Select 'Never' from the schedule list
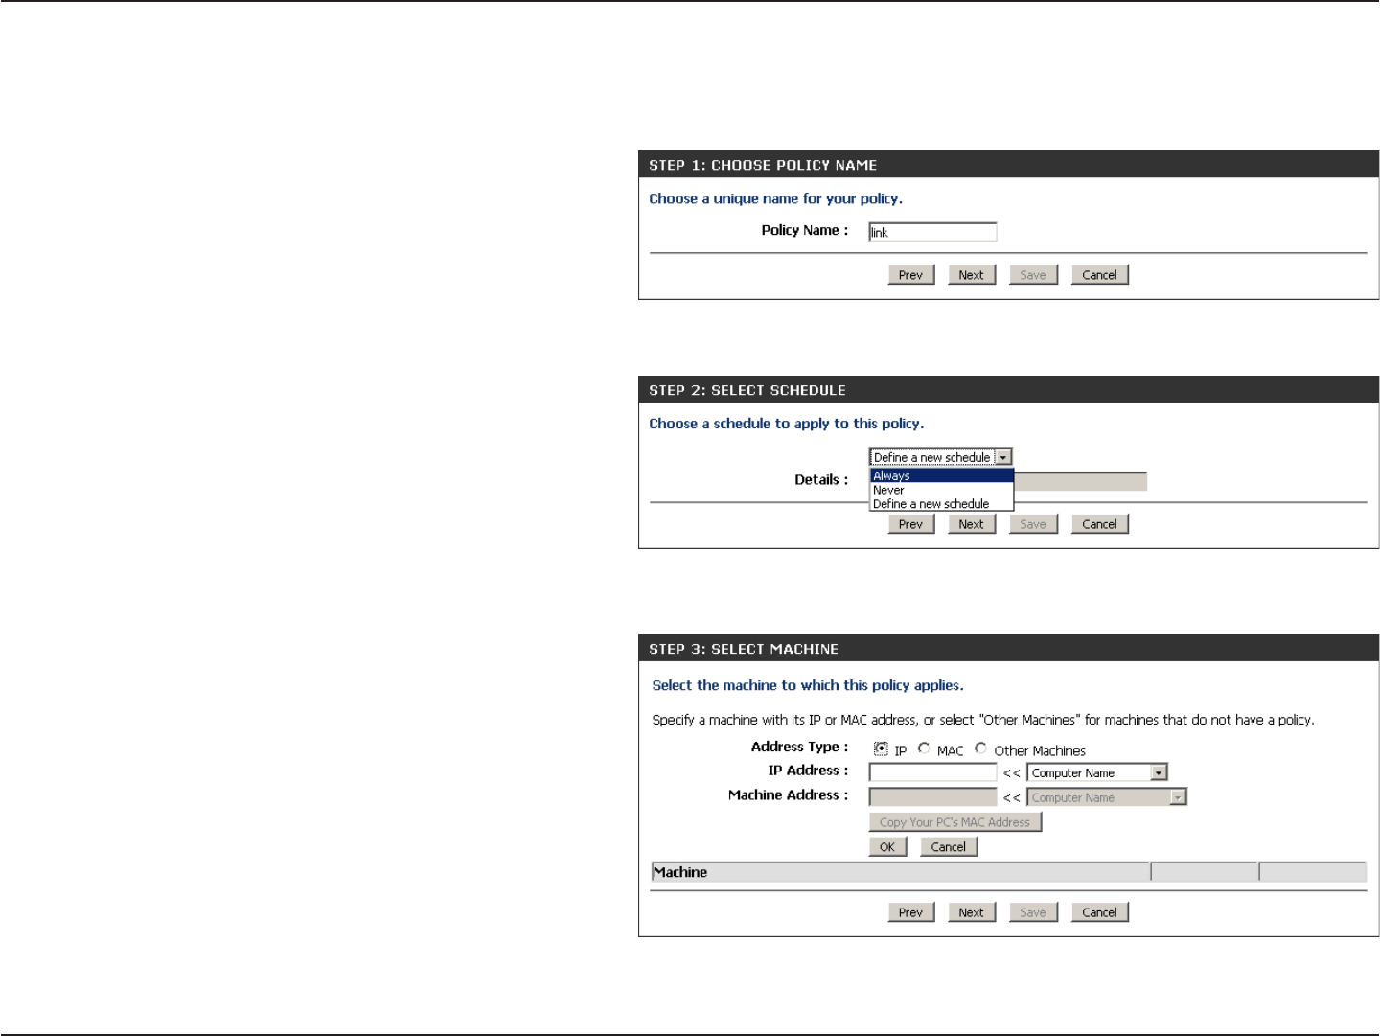This screenshot has width=1380, height=1036. pos(941,490)
